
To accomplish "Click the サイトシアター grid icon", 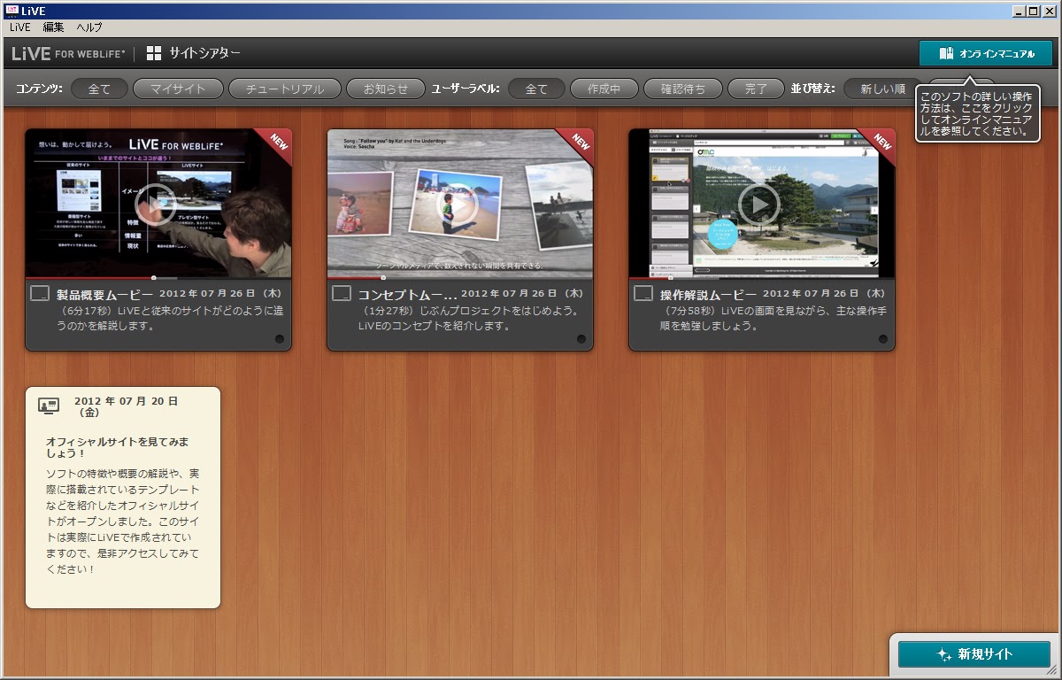I will 154,53.
